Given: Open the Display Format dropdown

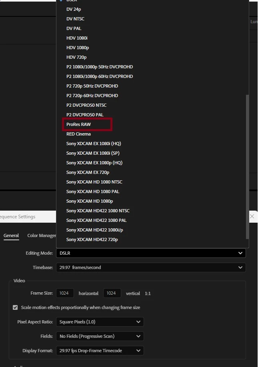Looking at the screenshot, I should pos(100,351).
